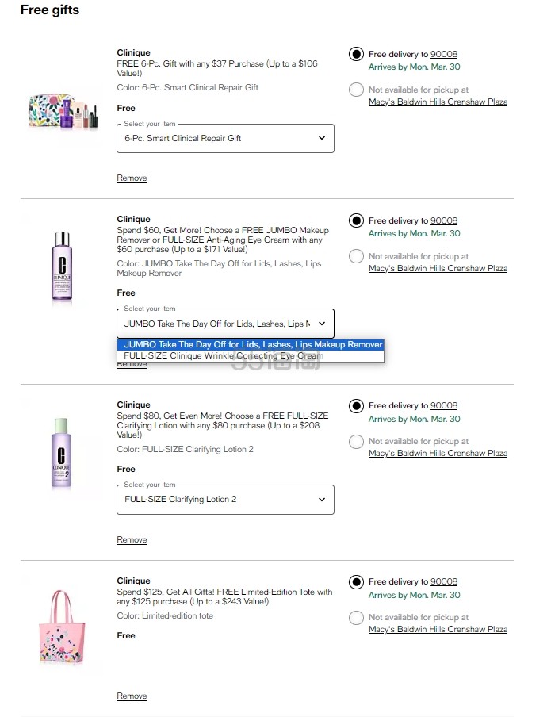Click the JUMBO makeup remover bottle image

[x=63, y=267]
